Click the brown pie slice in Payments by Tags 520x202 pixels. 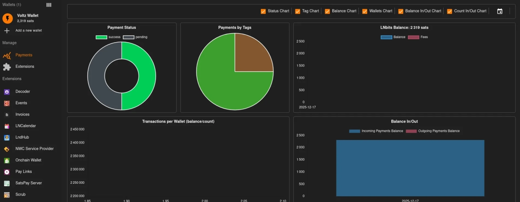[252, 55]
